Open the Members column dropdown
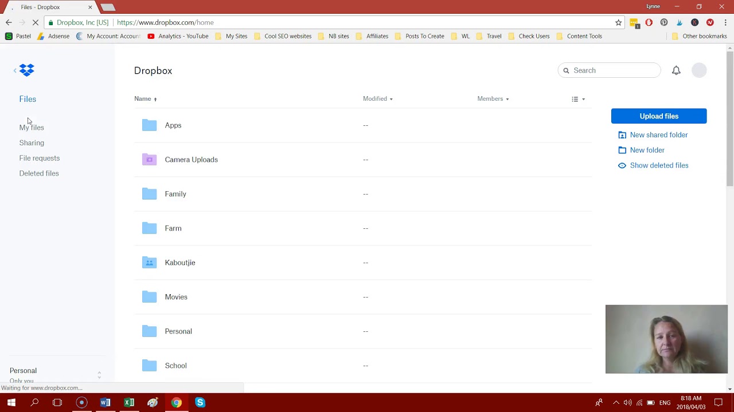 [493, 99]
